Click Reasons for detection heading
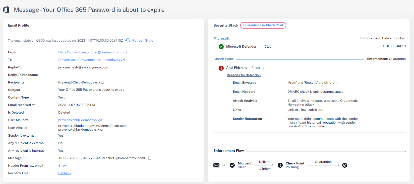Screen dimensions: 414x184 pyautogui.click(x=244, y=75)
